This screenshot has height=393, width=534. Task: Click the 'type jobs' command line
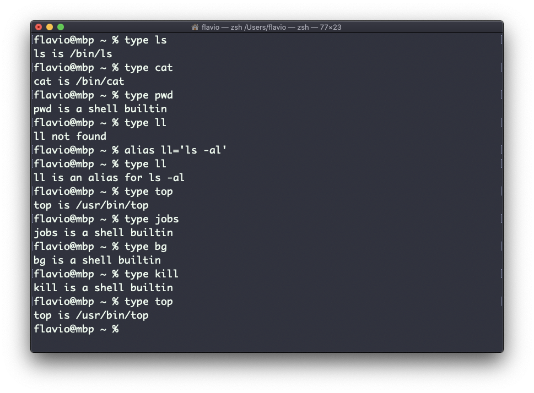point(152,219)
